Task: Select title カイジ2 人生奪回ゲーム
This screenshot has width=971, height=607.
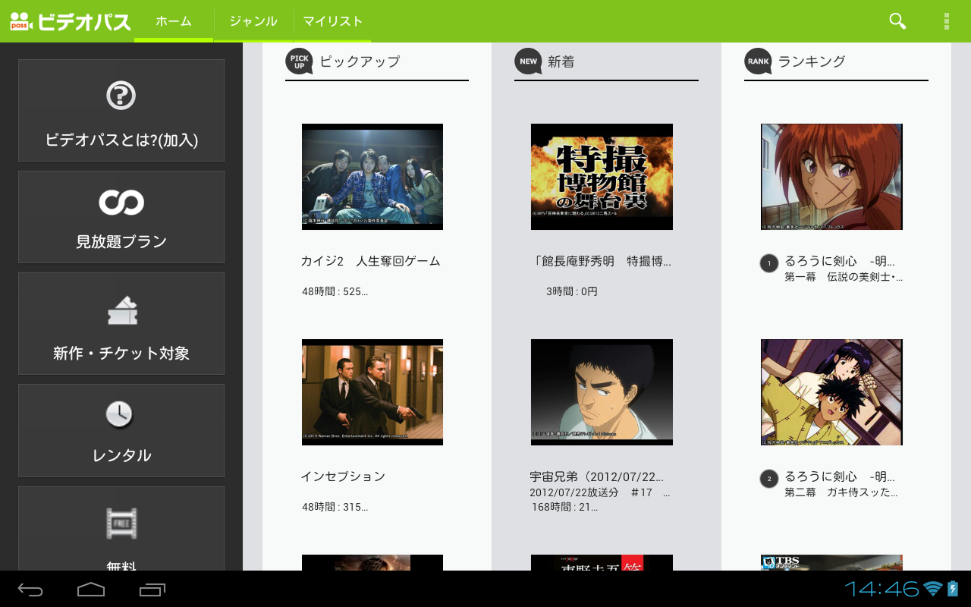Action: tap(370, 261)
